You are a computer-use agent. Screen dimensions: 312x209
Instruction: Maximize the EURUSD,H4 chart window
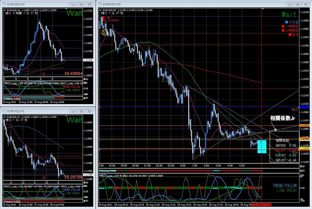tap(81, 4)
